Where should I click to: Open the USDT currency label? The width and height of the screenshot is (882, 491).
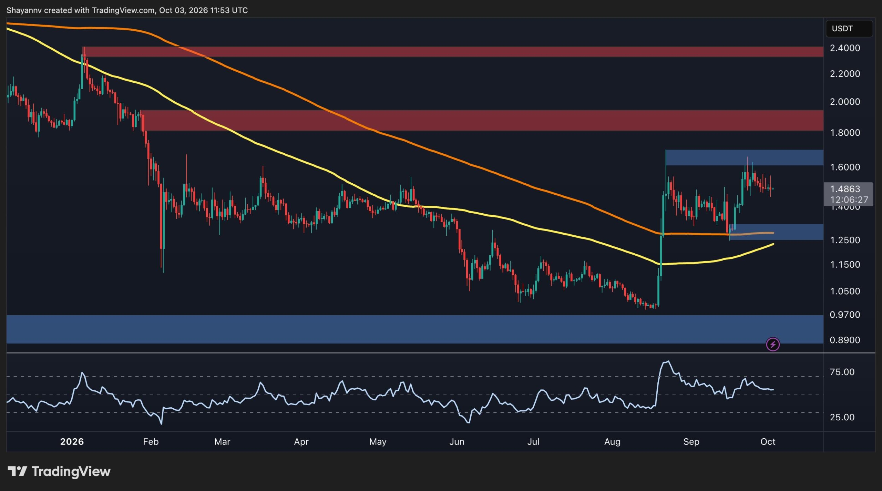[x=849, y=29]
